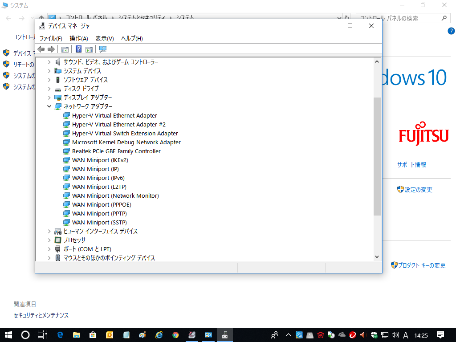Open サポート情報 link in System window
Viewport: 456px width, 342px height.
pos(412,165)
